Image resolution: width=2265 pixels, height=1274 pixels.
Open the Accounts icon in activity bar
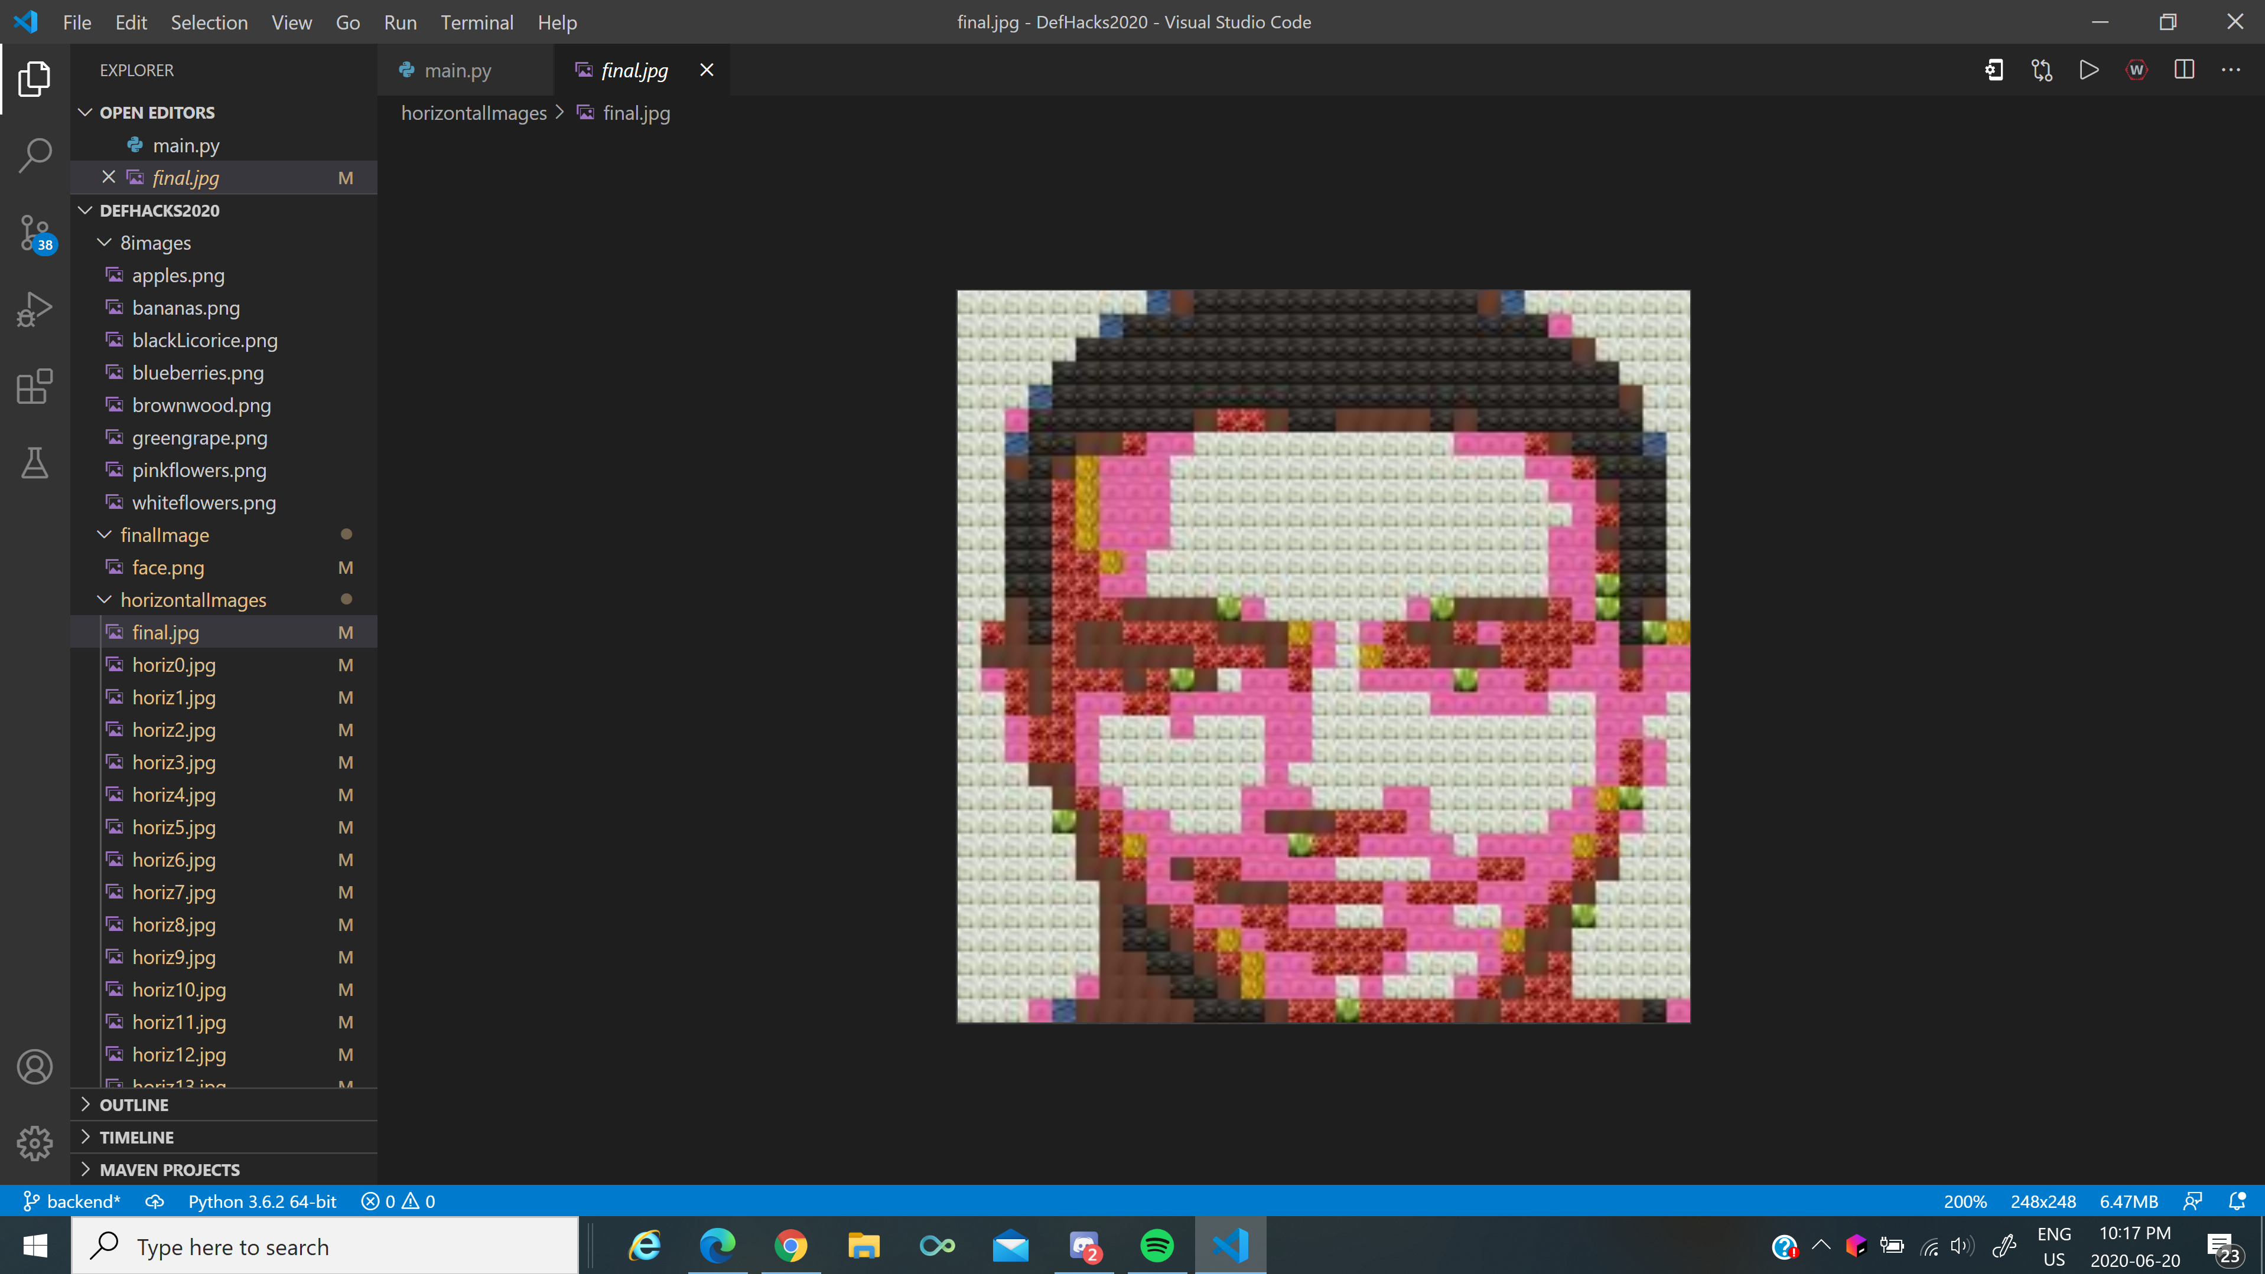click(34, 1067)
